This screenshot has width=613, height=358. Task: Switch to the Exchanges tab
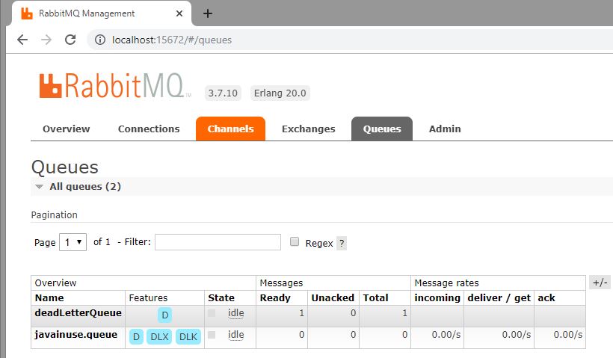(309, 129)
